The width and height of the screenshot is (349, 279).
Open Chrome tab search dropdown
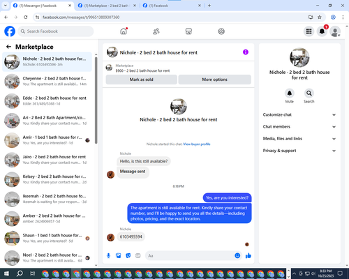6,6
